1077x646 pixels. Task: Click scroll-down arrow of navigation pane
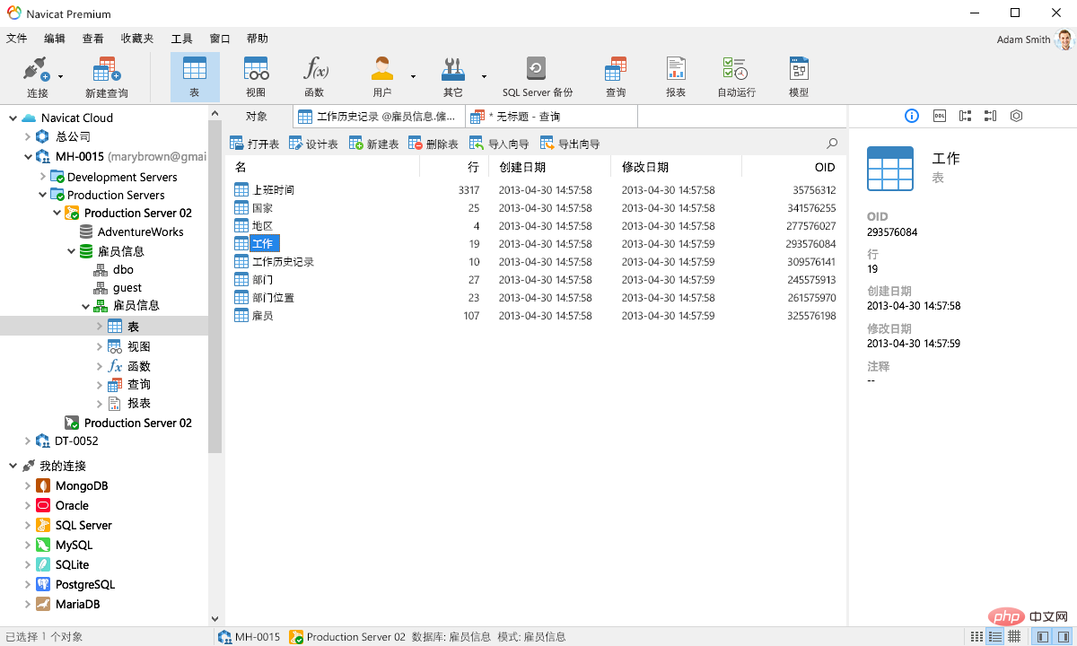click(x=215, y=618)
